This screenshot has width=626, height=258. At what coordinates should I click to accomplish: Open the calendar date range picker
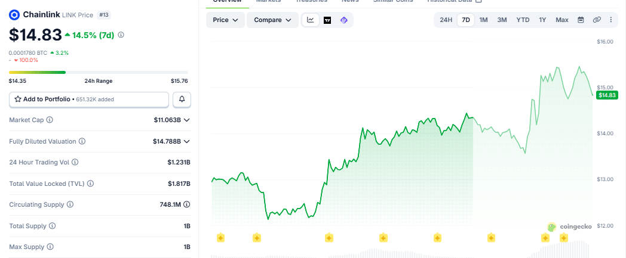click(581, 20)
